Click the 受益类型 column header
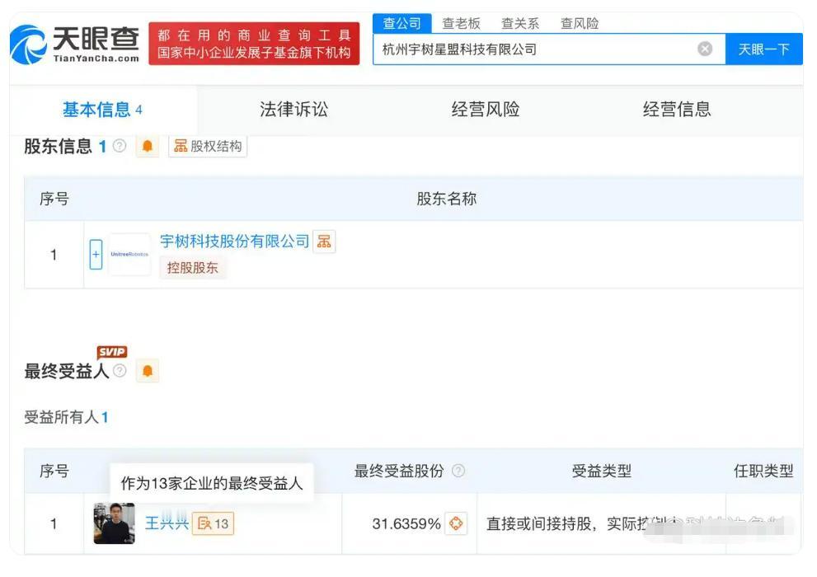817x577 pixels. (601, 471)
